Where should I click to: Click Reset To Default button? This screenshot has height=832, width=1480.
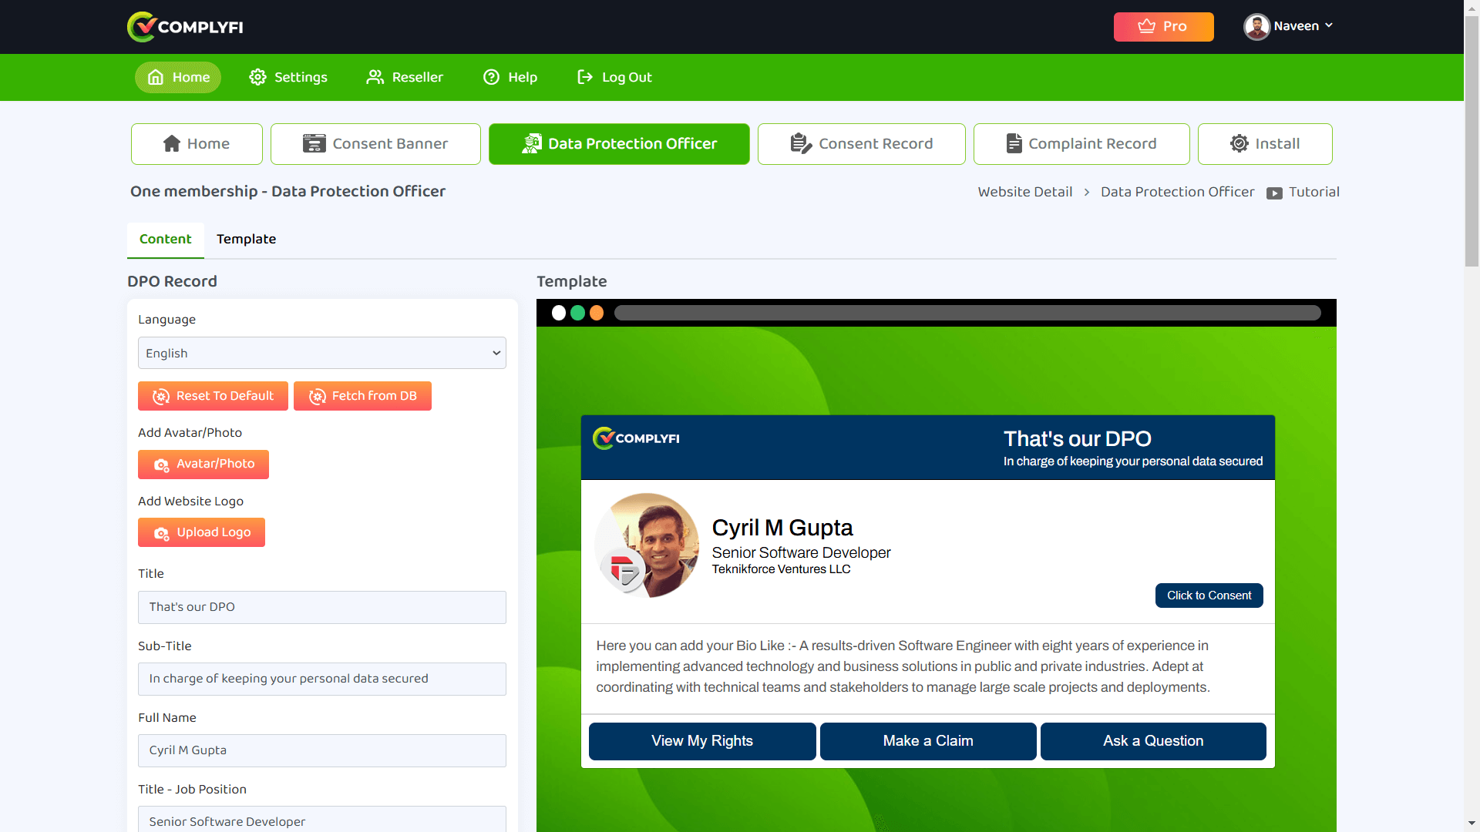[213, 396]
